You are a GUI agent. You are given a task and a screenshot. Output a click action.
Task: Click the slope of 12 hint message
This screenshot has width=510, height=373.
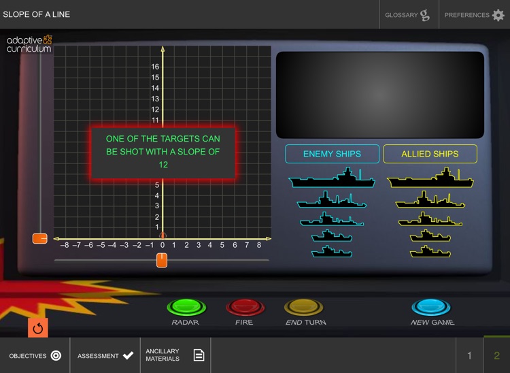(163, 152)
